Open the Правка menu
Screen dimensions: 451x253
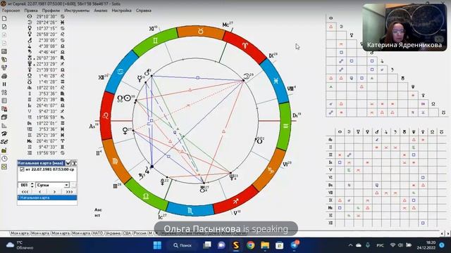click(x=31, y=11)
